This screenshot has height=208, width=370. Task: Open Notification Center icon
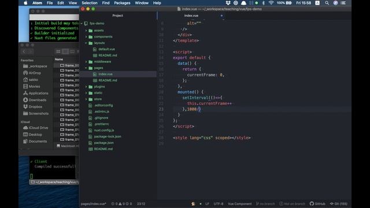click(x=343, y=3)
